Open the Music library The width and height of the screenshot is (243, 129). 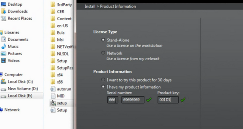click(13, 46)
